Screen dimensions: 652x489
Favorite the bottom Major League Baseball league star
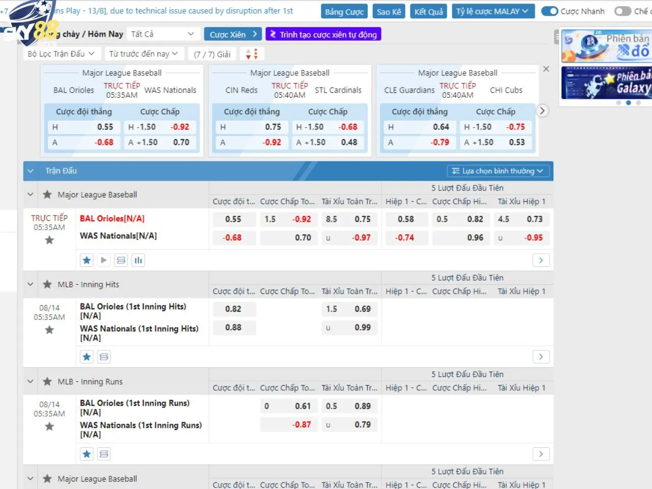(x=47, y=478)
